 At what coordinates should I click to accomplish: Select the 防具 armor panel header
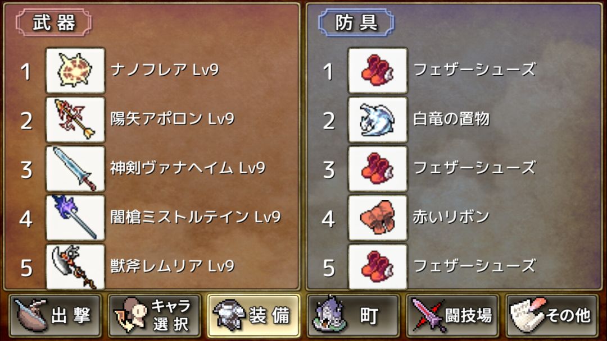pos(356,22)
